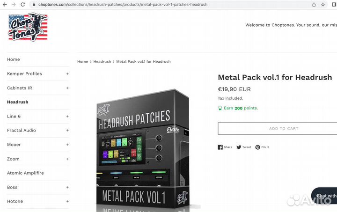Select Atomic Amplifire in sidebar
The width and height of the screenshot is (337, 212).
point(25,173)
